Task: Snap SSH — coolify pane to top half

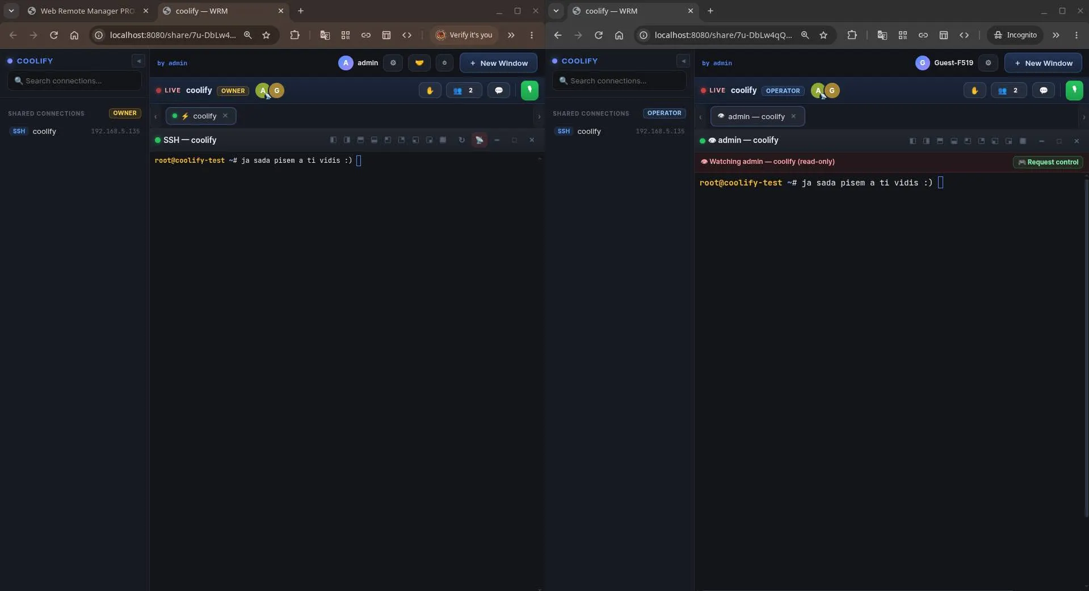Action: pyautogui.click(x=360, y=140)
